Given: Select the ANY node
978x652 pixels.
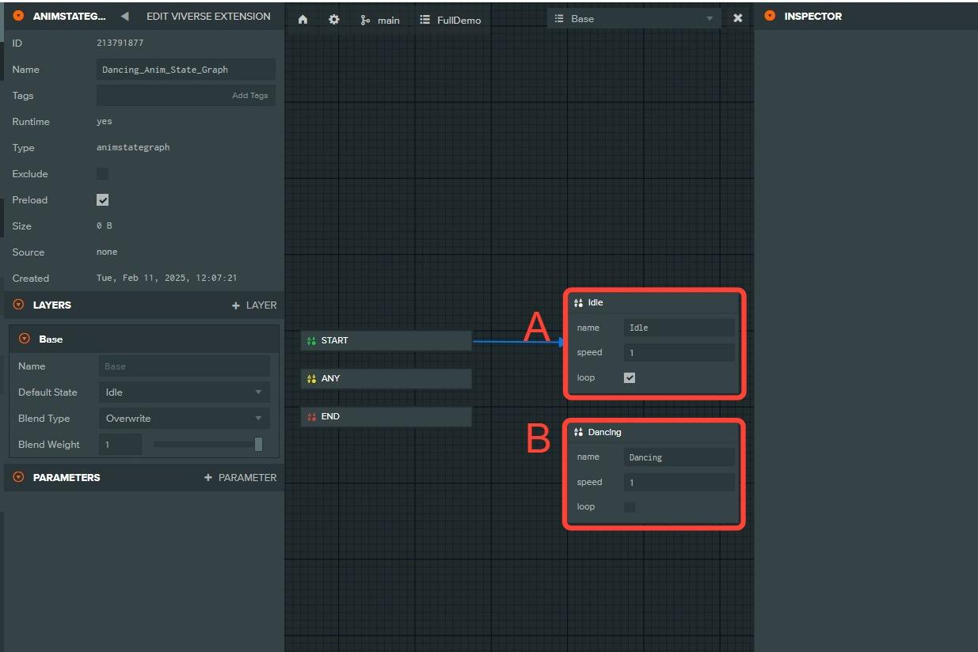Looking at the screenshot, I should point(386,378).
